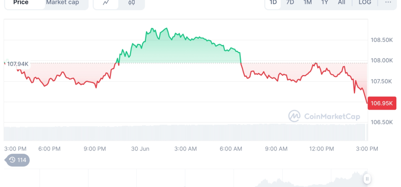Set time range to 7D
Image resolution: width=401 pixels, height=187 pixels.
pos(290,3)
